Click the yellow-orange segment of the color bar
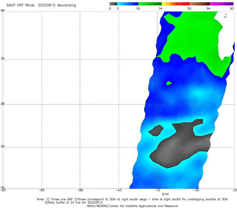Image resolution: width=237 pixels, height=208 pixels. pyautogui.click(x=170, y=4)
